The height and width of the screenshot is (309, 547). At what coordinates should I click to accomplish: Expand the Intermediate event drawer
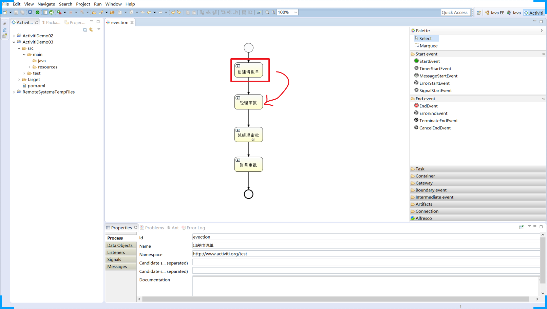click(478, 197)
